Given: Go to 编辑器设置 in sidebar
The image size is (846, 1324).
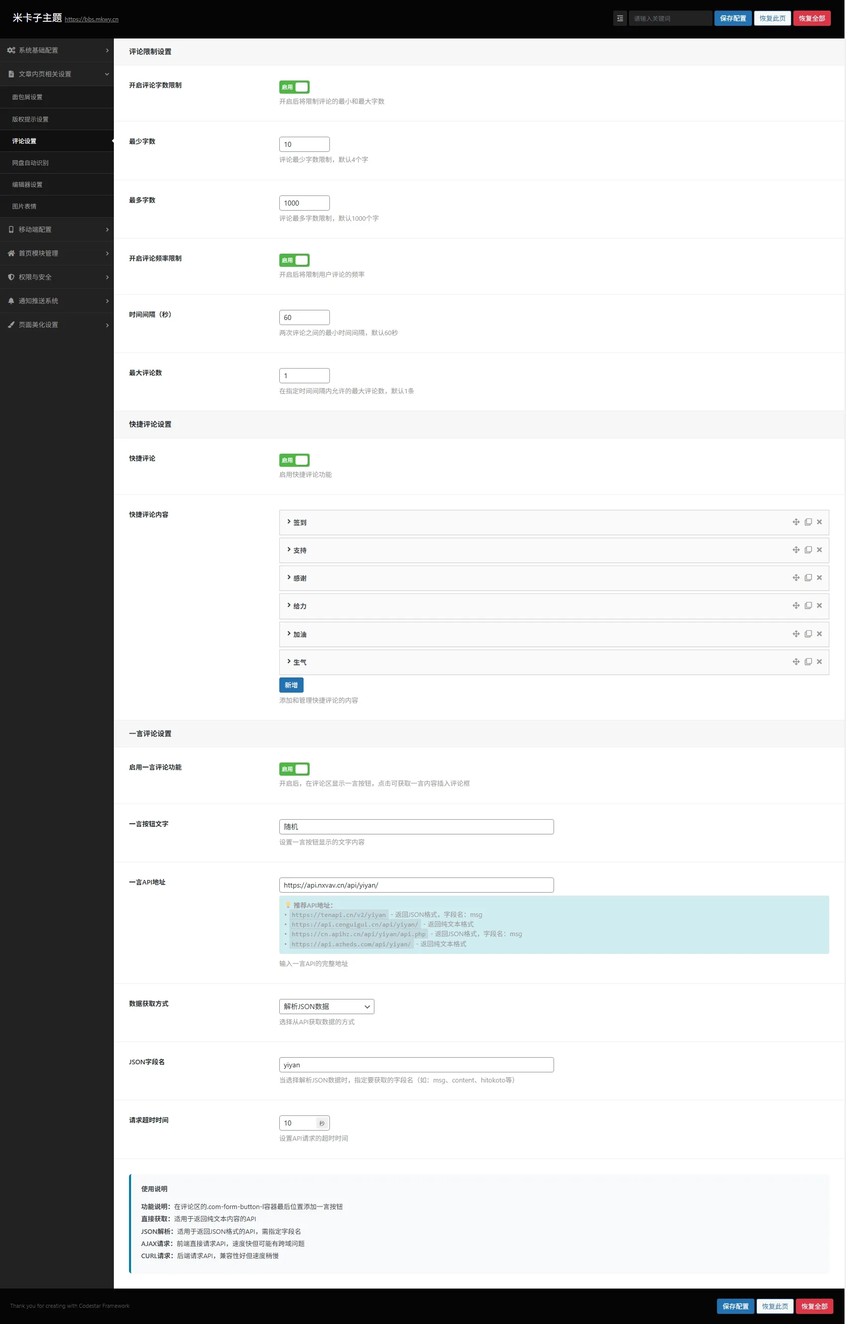Looking at the screenshot, I should pos(27,185).
